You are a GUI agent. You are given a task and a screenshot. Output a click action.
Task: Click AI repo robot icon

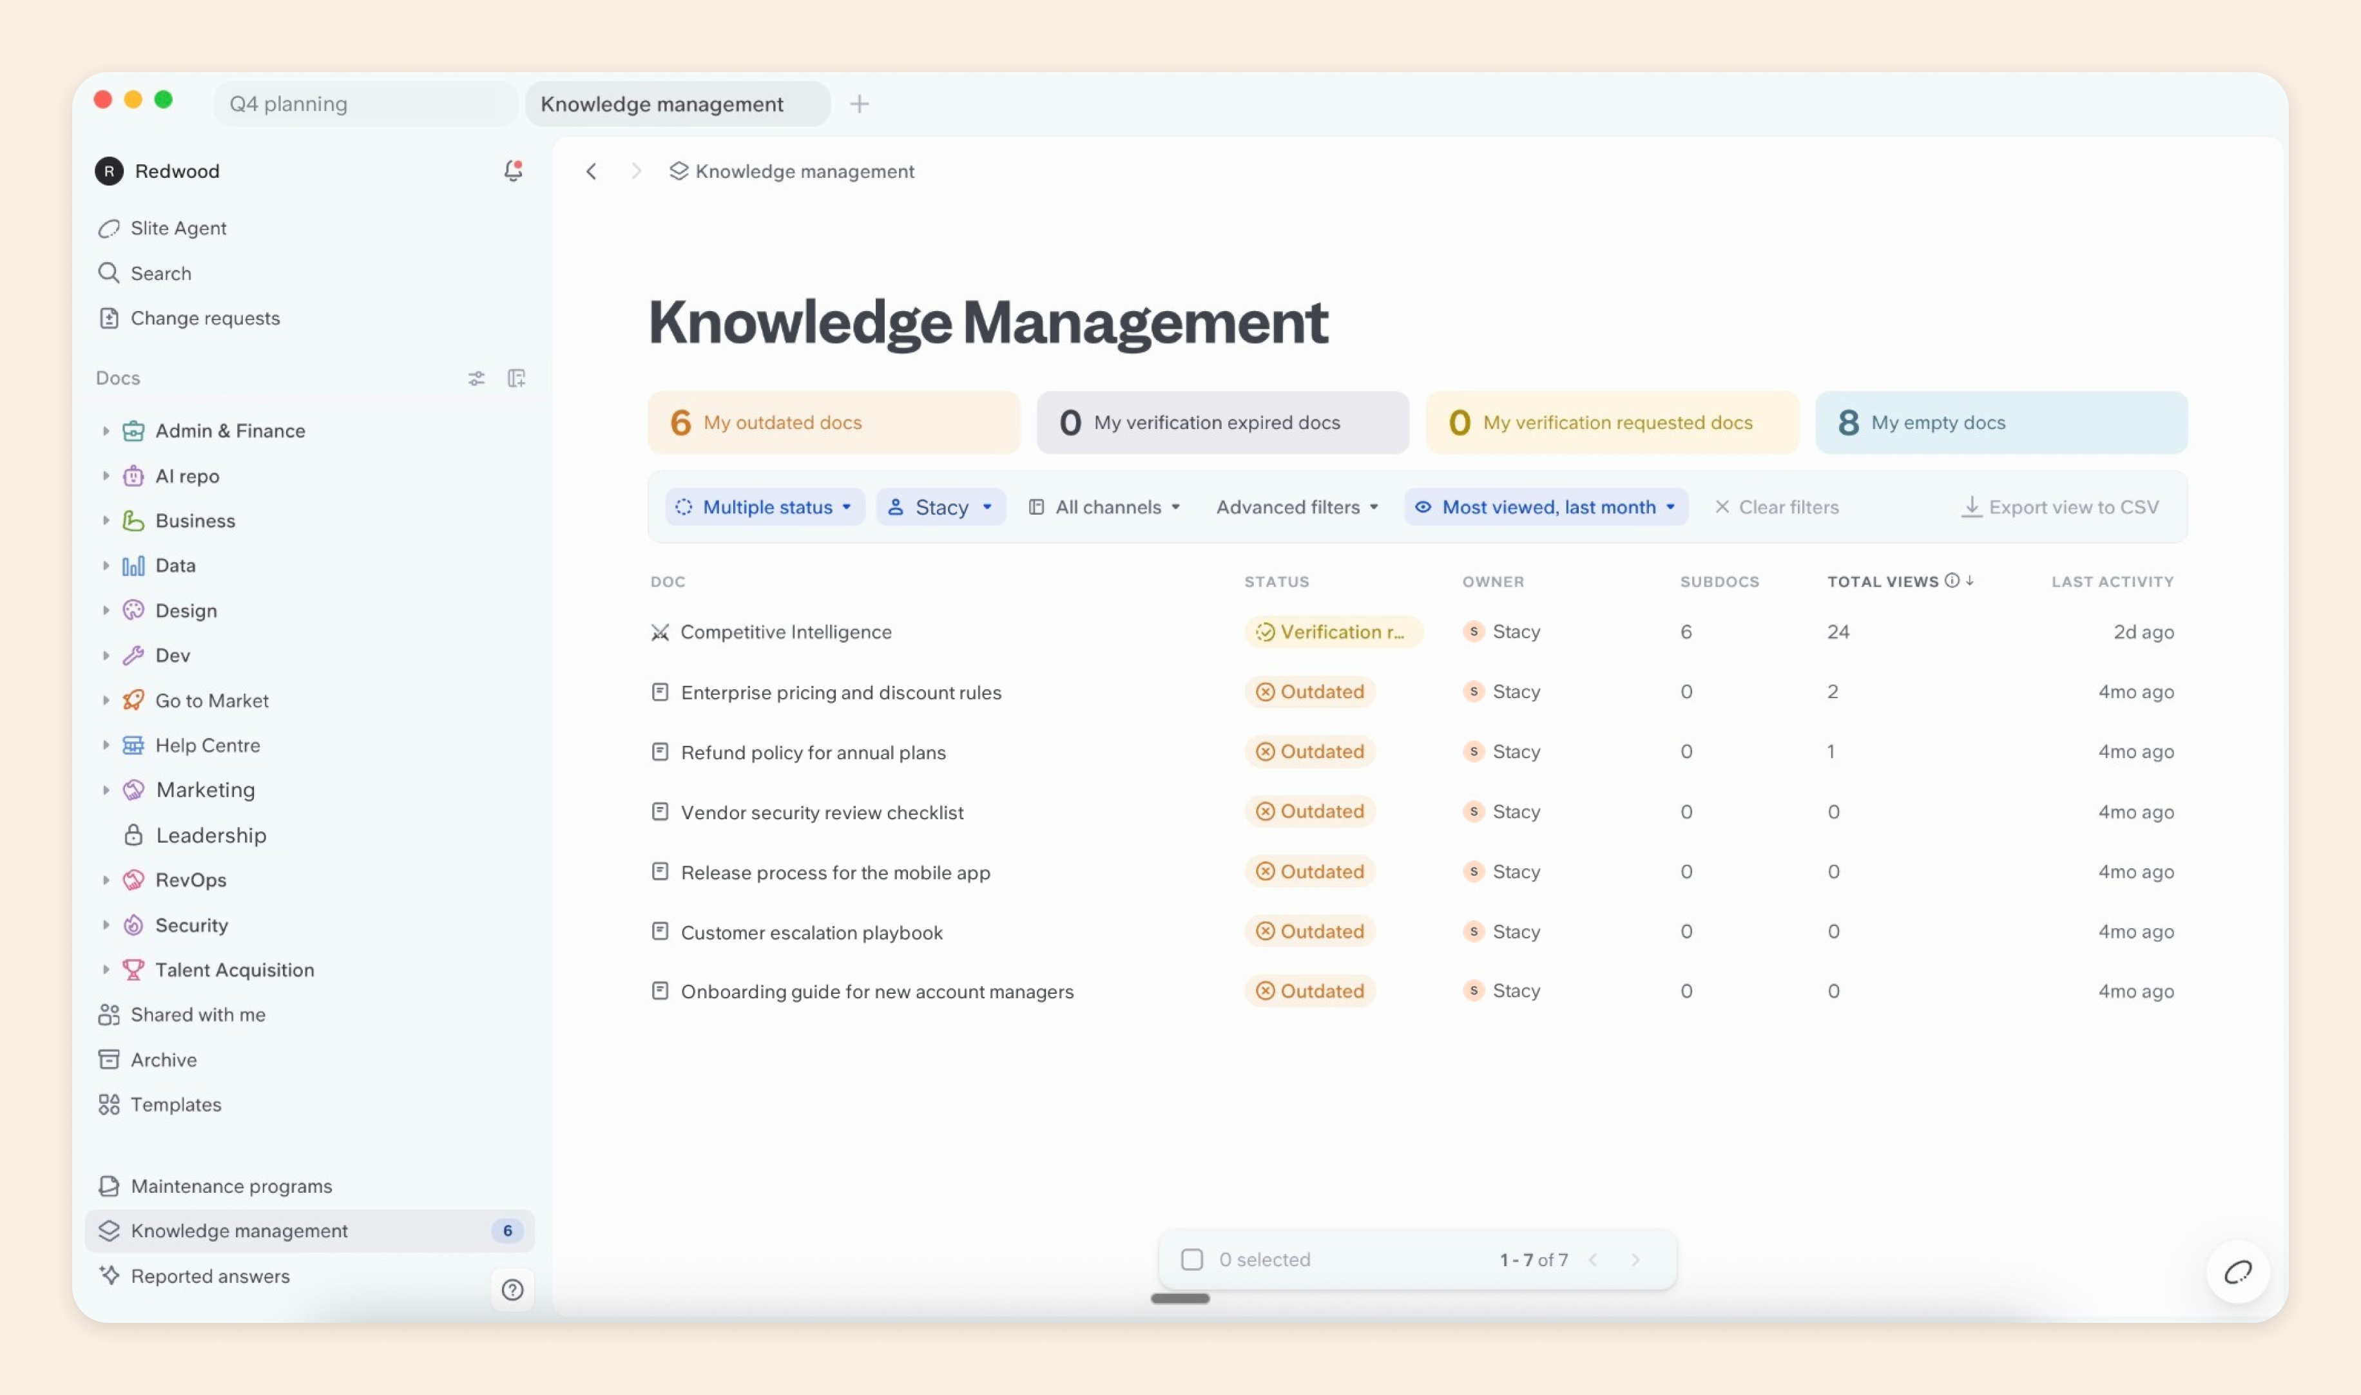coord(133,476)
